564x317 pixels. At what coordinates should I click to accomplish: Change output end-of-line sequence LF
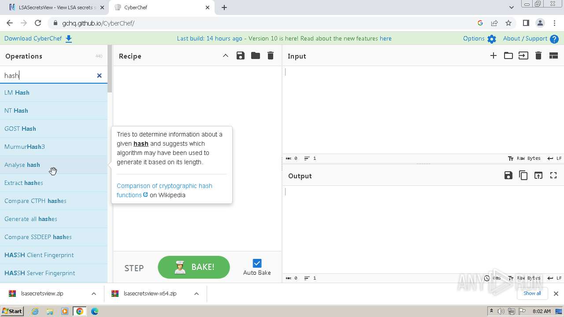[x=554, y=278]
